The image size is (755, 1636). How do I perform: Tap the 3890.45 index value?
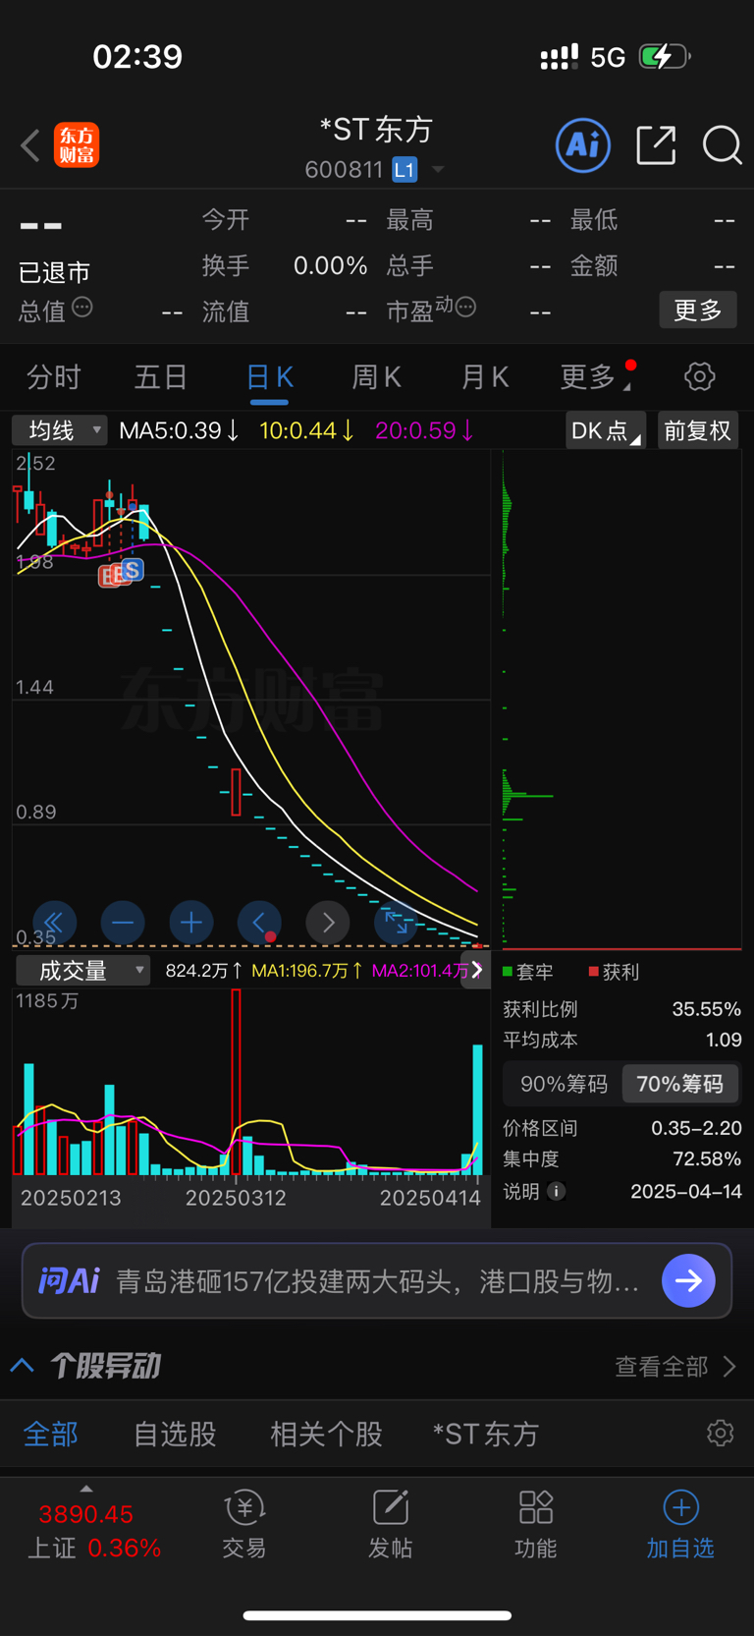[x=85, y=1514]
